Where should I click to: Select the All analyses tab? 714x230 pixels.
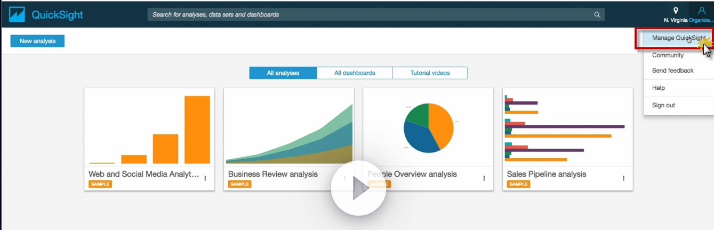point(283,73)
